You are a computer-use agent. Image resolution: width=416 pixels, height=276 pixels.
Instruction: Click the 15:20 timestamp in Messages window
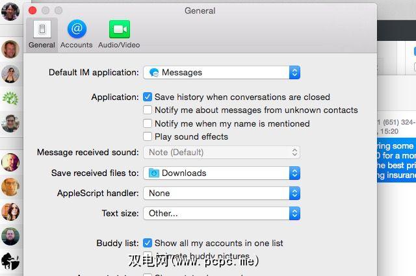point(389,131)
